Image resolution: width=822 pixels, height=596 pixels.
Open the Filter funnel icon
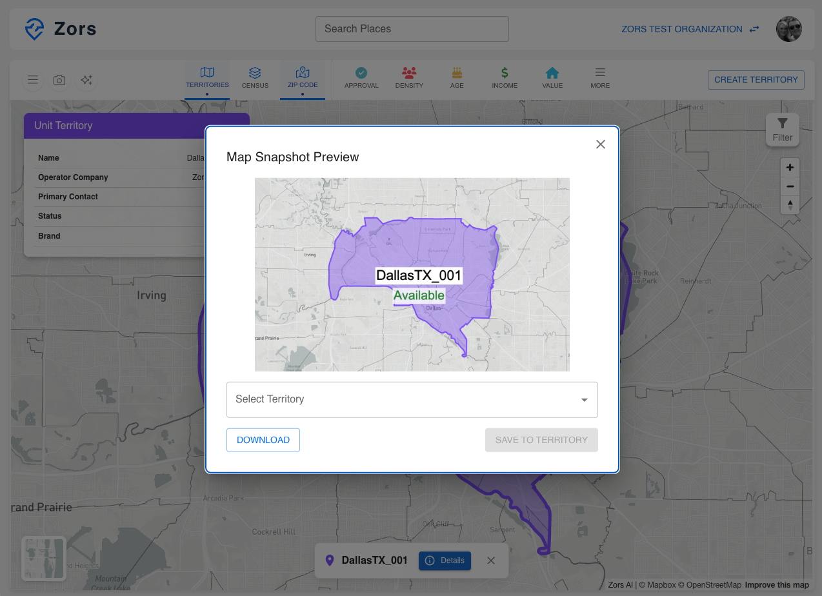click(x=782, y=129)
